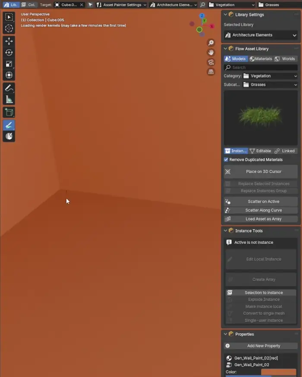Click Scatter on Active button
Viewport: 302px width, 377px height.
click(261, 202)
